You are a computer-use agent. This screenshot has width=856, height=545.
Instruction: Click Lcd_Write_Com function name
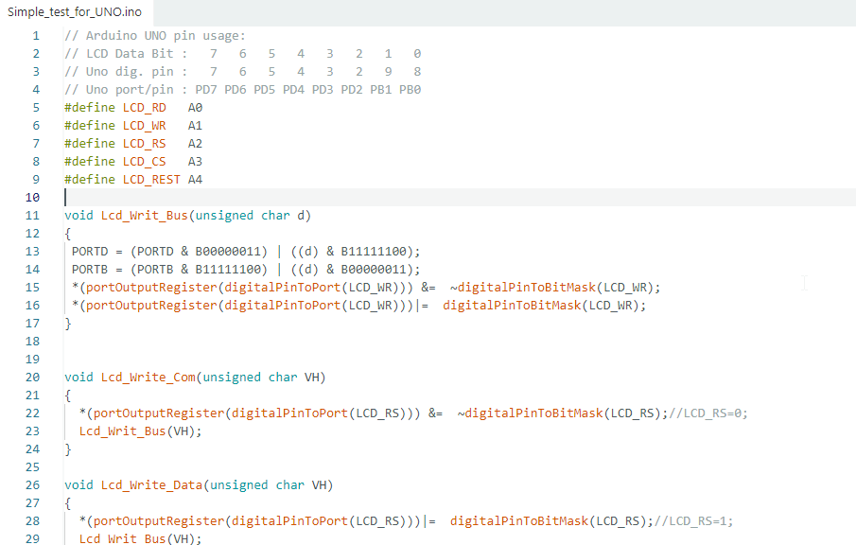tap(148, 378)
